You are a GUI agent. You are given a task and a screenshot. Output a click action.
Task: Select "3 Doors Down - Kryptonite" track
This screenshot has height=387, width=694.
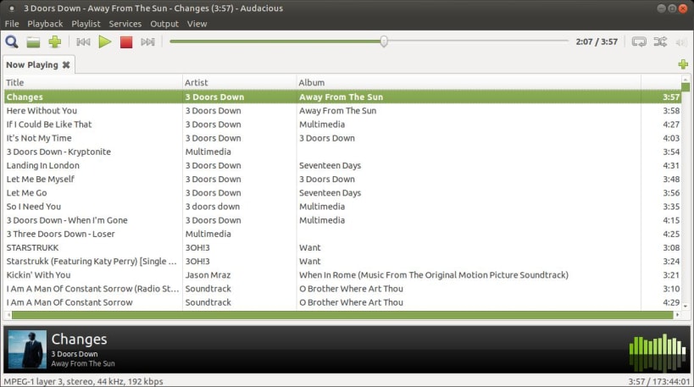(342, 152)
